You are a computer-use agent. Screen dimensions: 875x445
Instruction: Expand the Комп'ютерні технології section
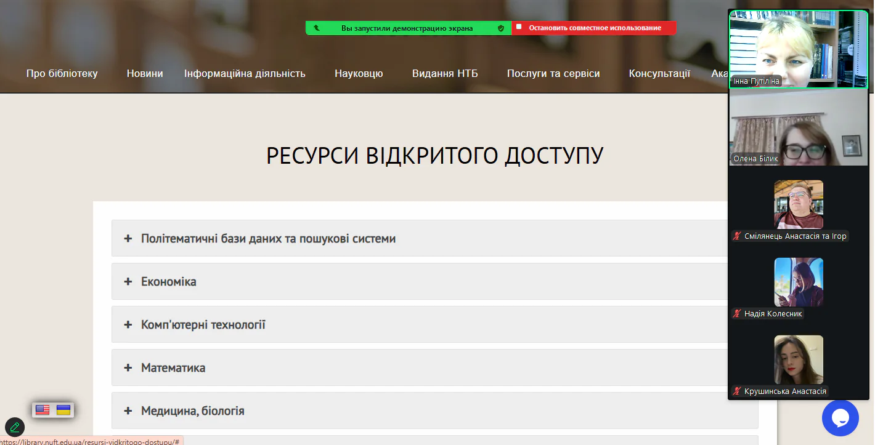[203, 324]
